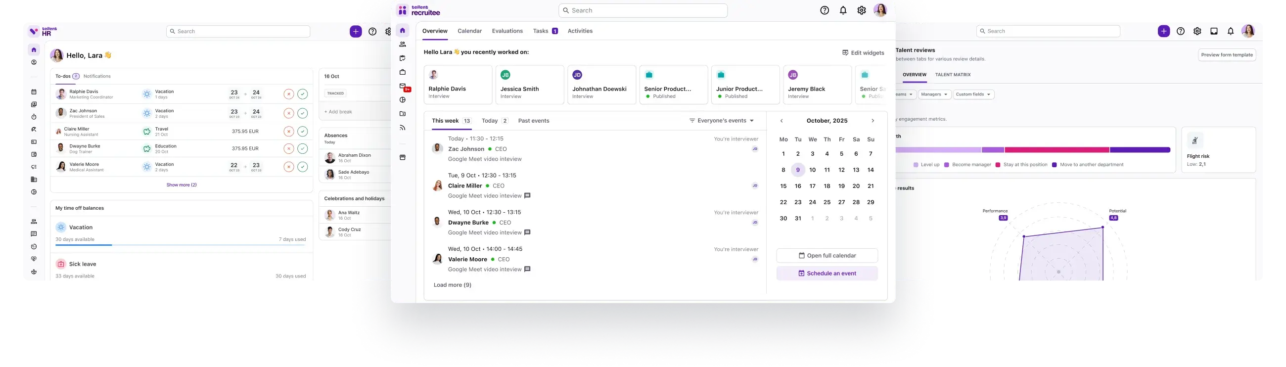1286x367 pixels.
Task: Open the Tasks tab
Action: point(545,31)
